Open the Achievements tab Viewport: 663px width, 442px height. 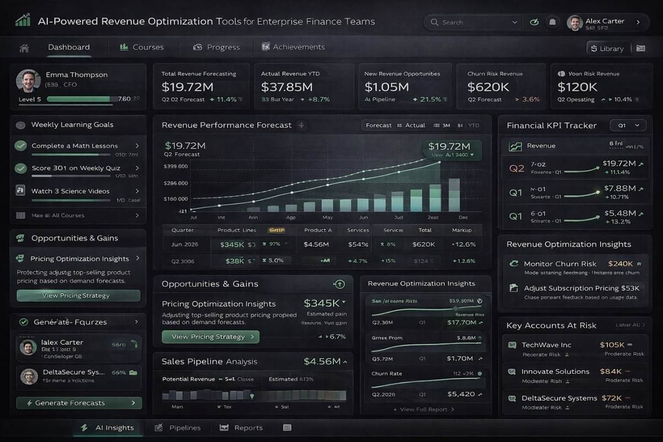[293, 47]
